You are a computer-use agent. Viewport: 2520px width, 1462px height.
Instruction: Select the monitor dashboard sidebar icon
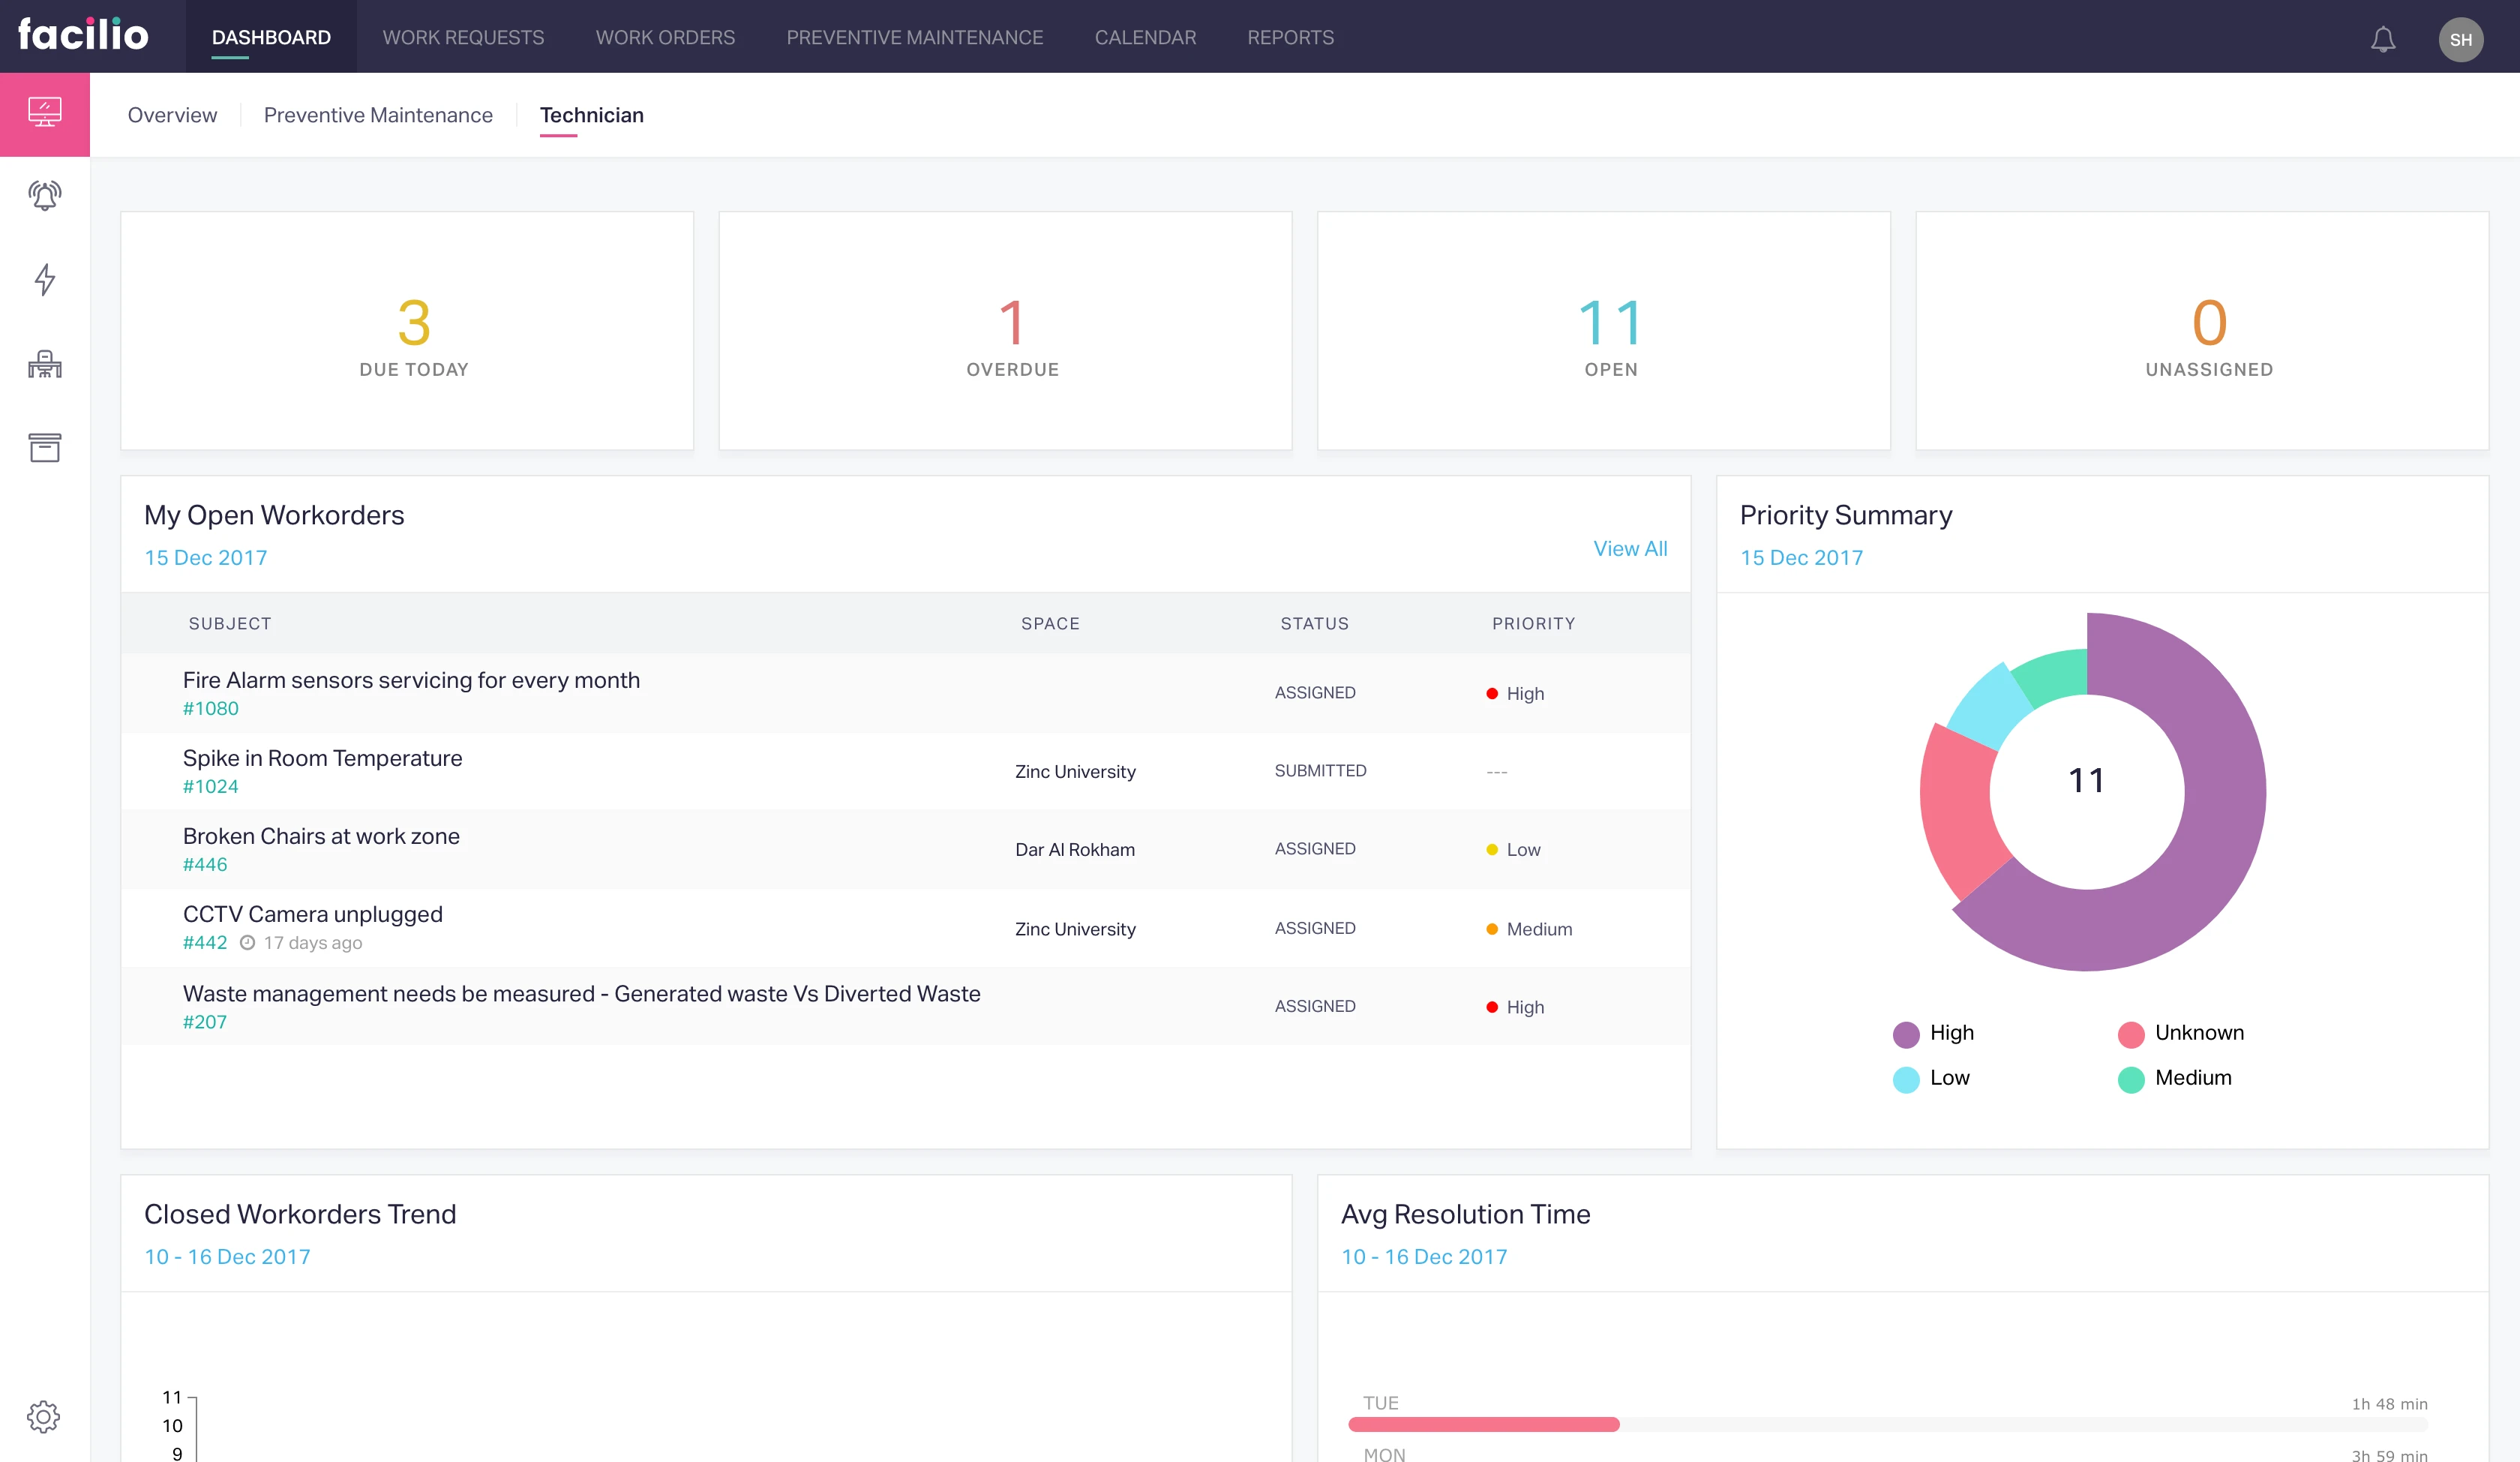[x=44, y=112]
